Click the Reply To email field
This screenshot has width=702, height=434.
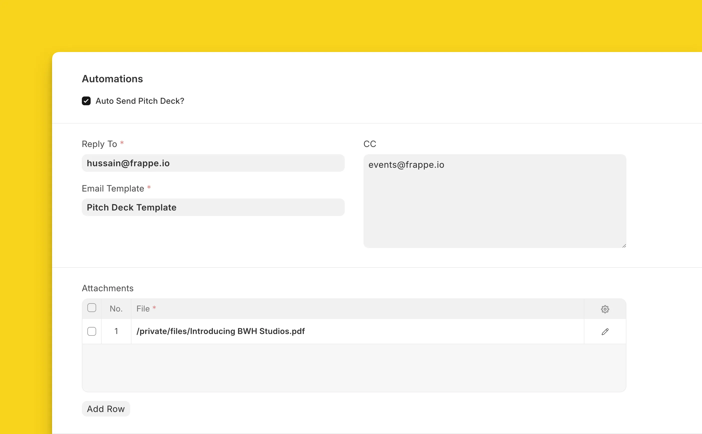tap(213, 163)
